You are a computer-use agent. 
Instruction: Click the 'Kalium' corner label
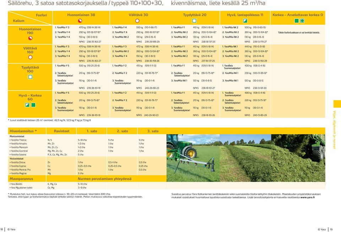point(19,21)
